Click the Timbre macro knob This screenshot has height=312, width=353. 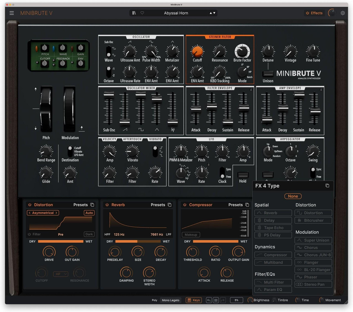tap(274, 300)
